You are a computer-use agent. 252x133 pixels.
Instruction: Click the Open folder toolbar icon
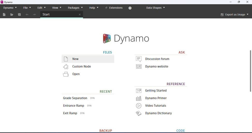point(12,15)
